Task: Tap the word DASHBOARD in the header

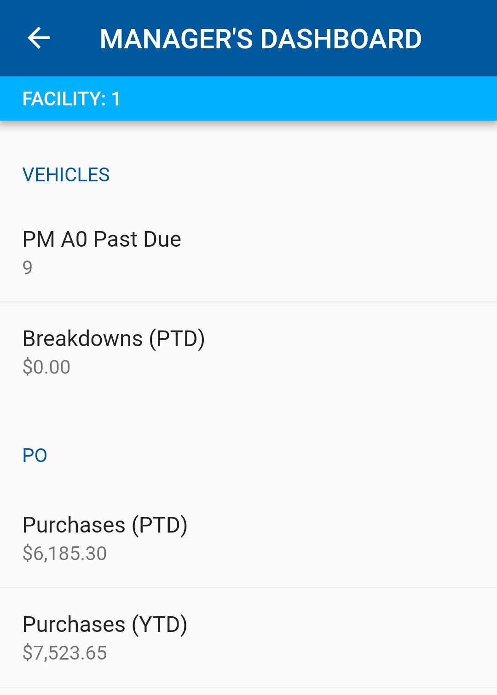Action: tap(341, 39)
